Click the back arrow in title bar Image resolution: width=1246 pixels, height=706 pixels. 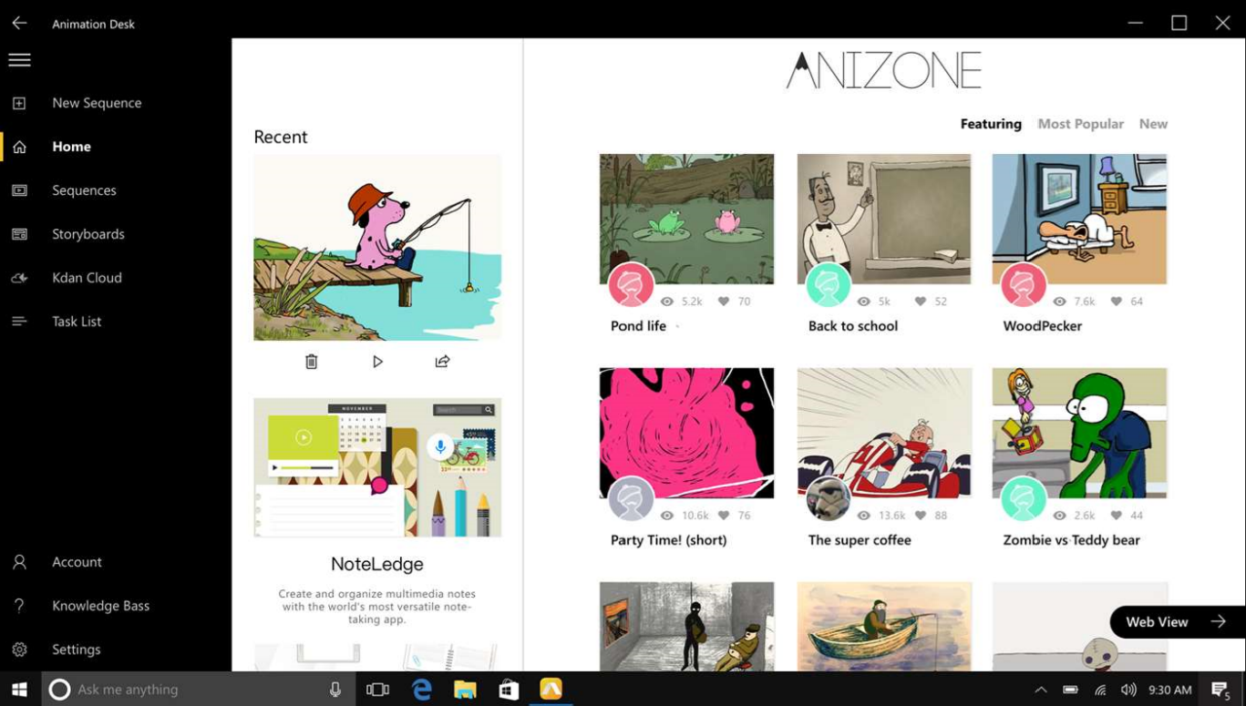19,24
